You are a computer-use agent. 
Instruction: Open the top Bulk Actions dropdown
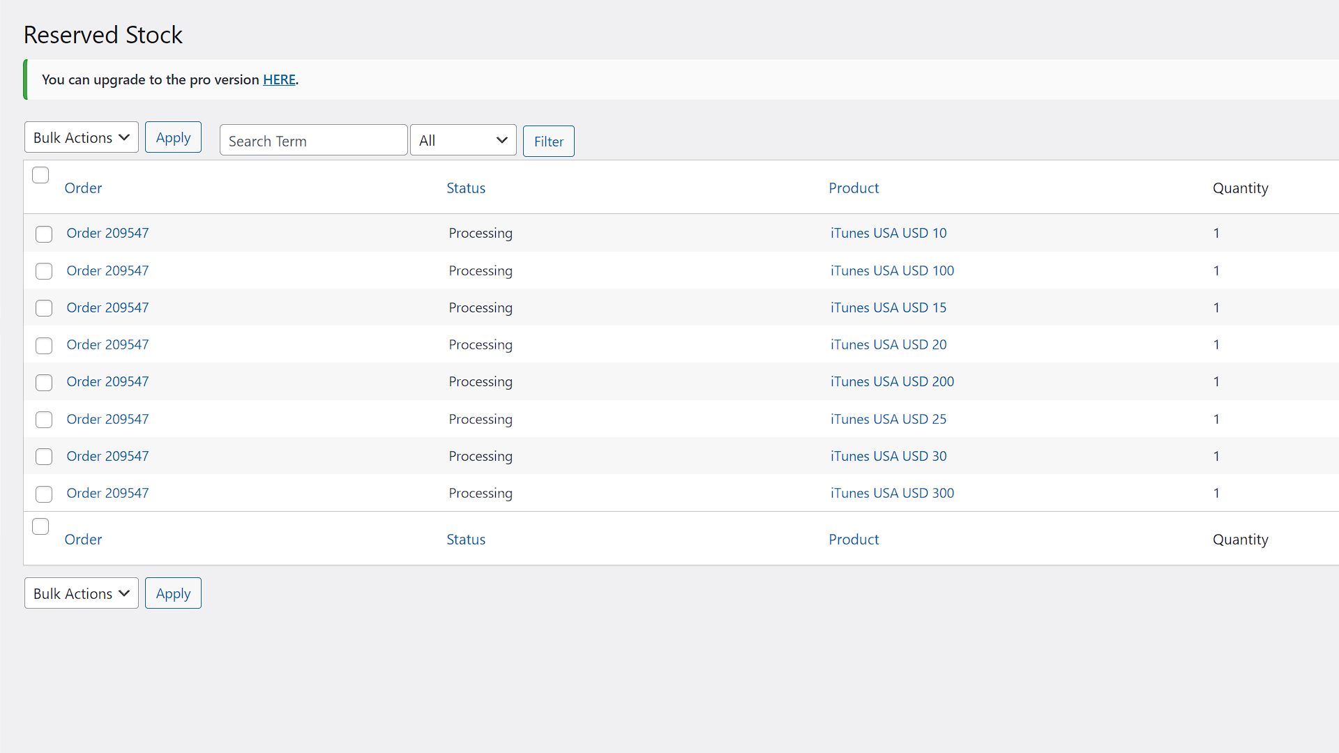click(82, 137)
